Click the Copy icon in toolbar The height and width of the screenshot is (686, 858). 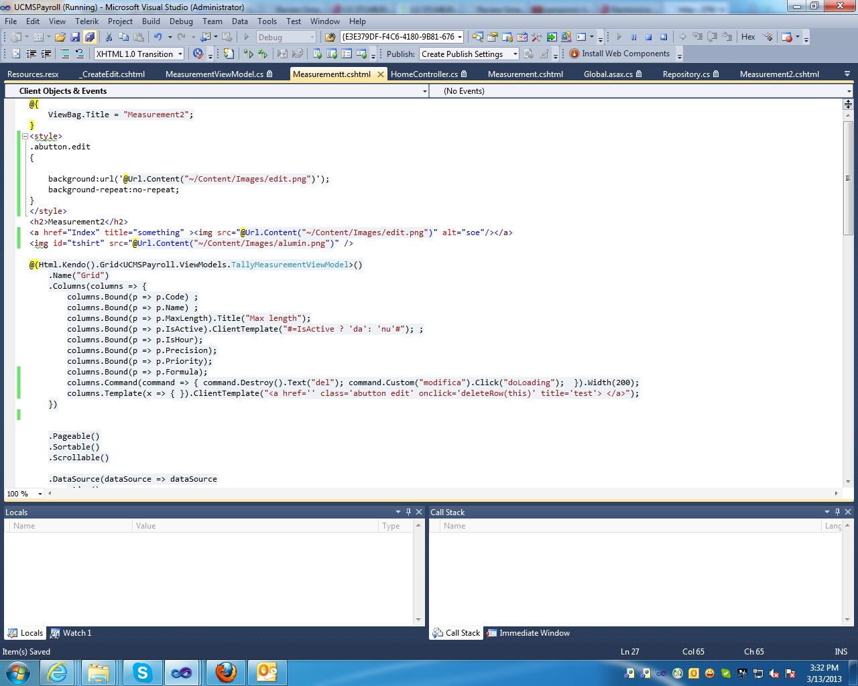pos(123,38)
